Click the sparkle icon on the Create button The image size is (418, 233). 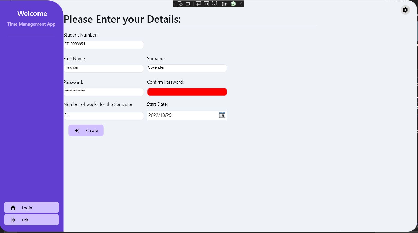pyautogui.click(x=77, y=130)
